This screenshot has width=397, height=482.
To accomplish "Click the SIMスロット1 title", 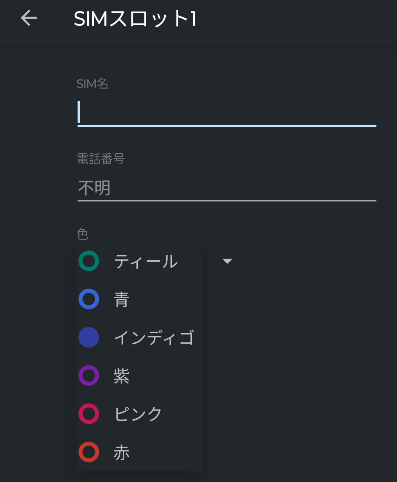I will point(135,18).
